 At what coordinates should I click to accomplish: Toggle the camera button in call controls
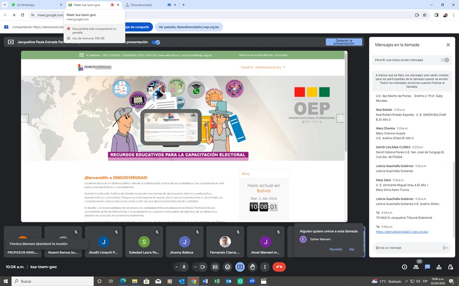[203, 267]
